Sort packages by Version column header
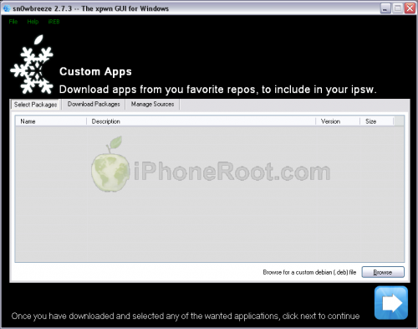Viewport: 418px width, 329px height. (x=338, y=121)
